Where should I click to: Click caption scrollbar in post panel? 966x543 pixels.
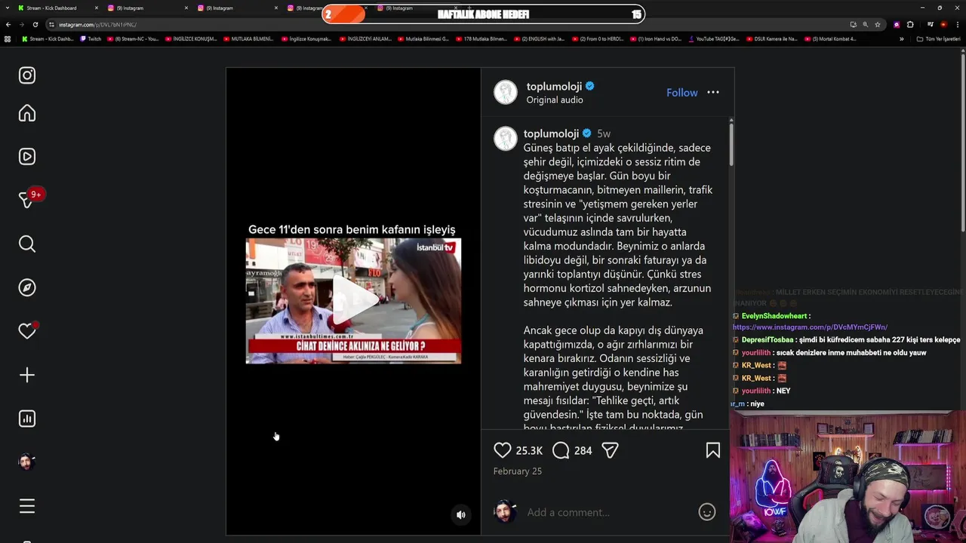[731, 143]
